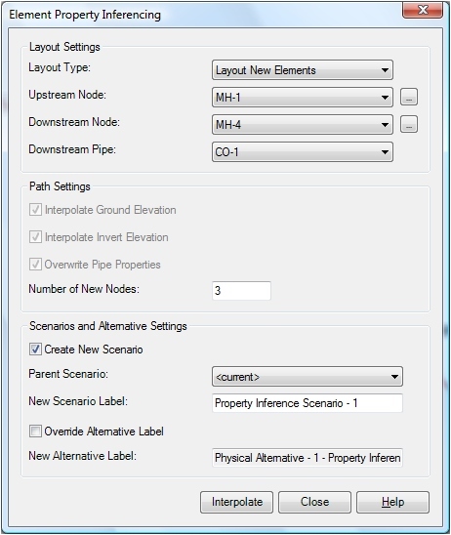The width and height of the screenshot is (451, 535).
Task: Open the Parent Scenario dropdown
Action: (307, 376)
